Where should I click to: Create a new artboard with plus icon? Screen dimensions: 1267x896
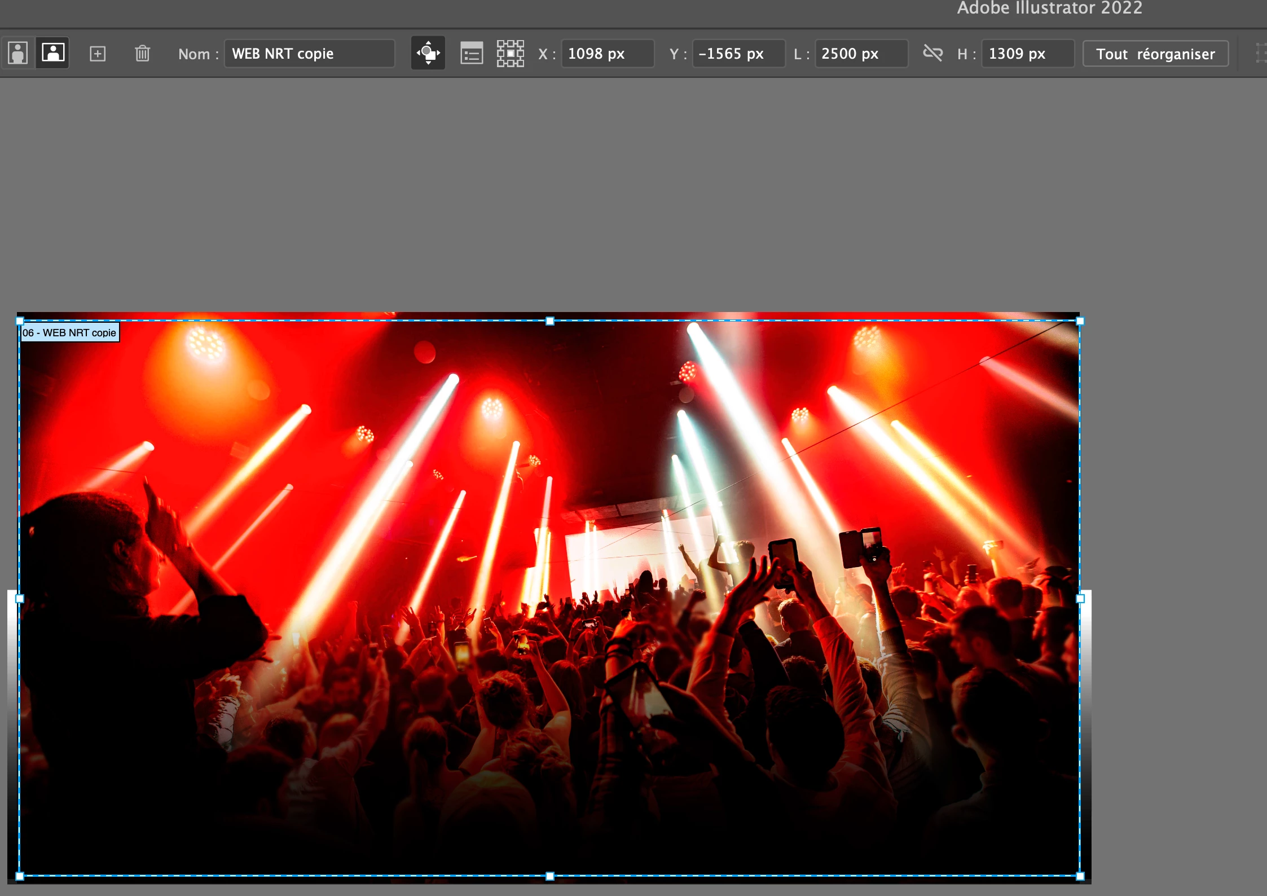[98, 54]
